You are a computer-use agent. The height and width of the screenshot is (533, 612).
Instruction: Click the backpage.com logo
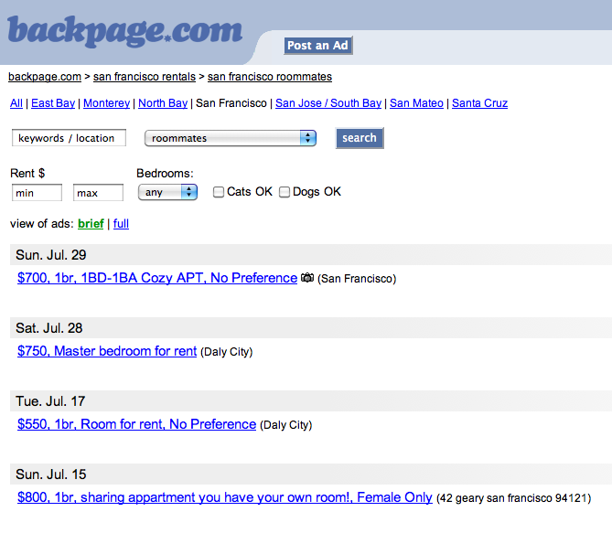(x=124, y=30)
